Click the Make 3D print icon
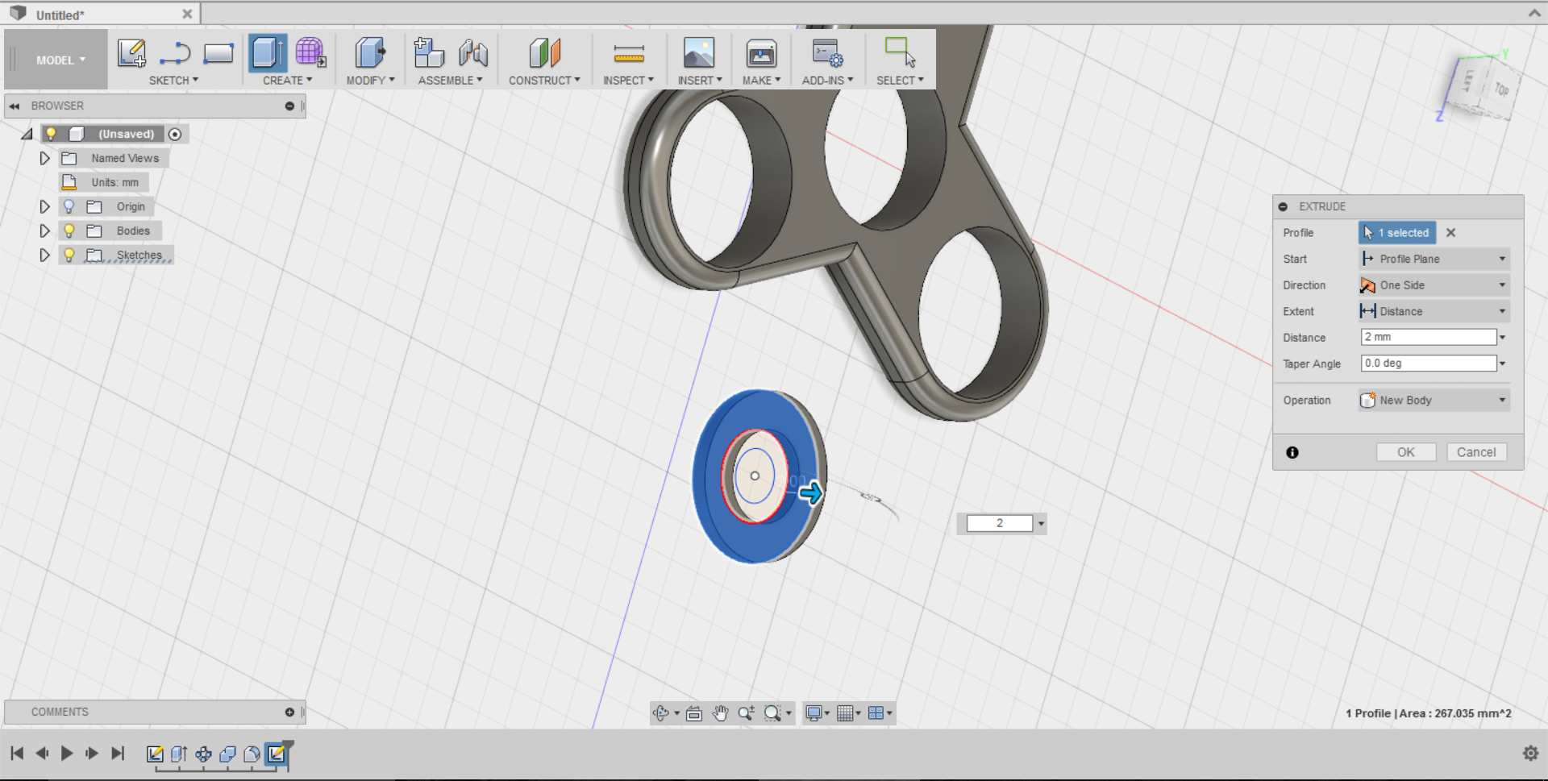This screenshot has width=1548, height=781. tap(761, 53)
